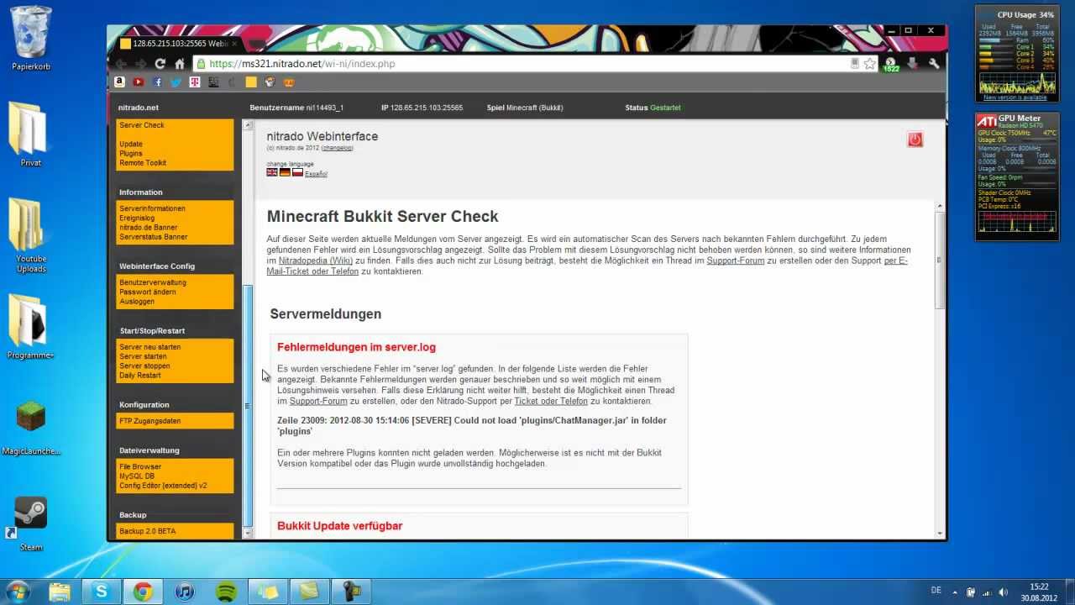The height and width of the screenshot is (605, 1075).
Task: Open the download arrow extension
Action: pos(912,64)
